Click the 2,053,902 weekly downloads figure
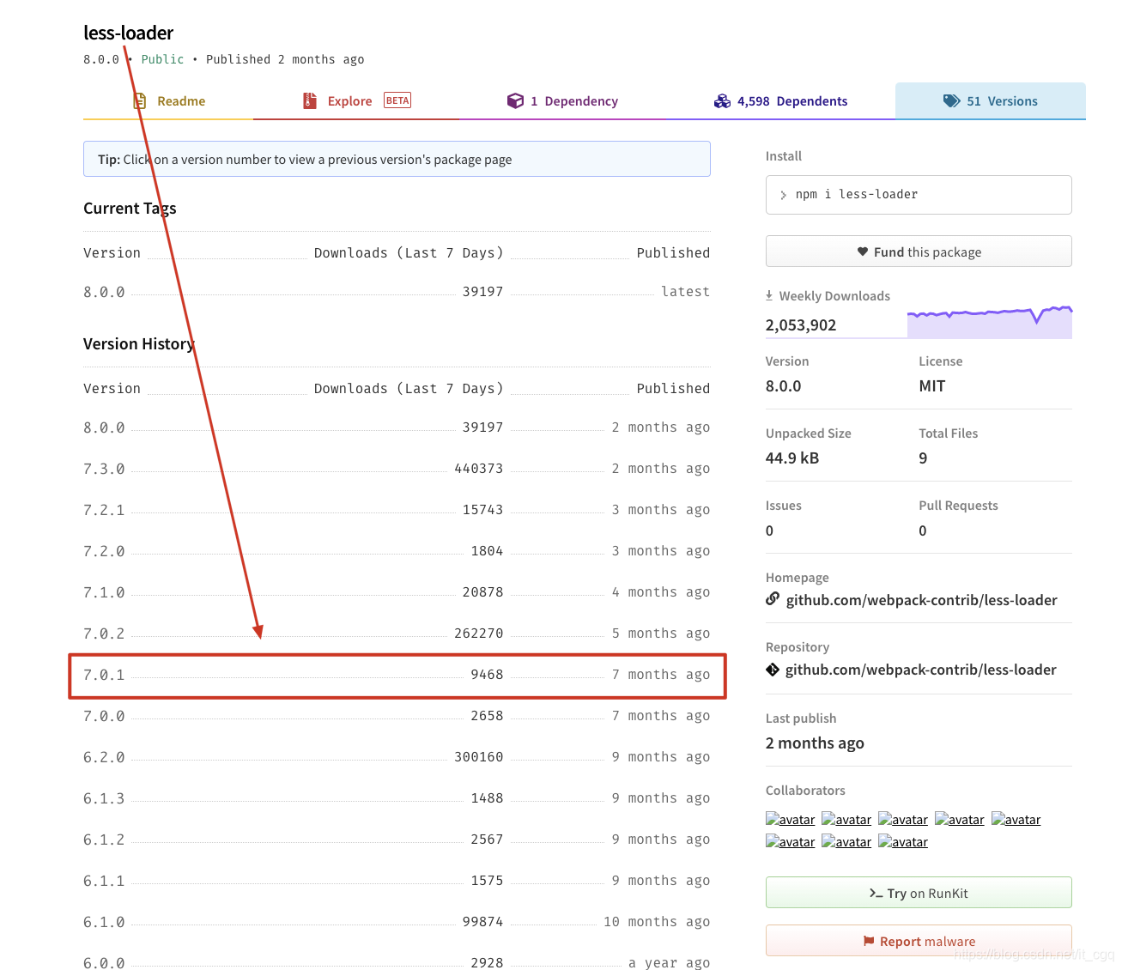Image resolution: width=1122 pixels, height=970 pixels. pyautogui.click(x=801, y=325)
